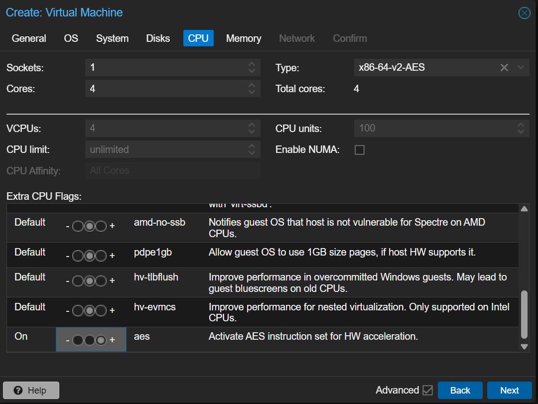This screenshot has width=538, height=404.
Task: Set the pdpe1gb flag to the off radio position
Action: (78, 256)
